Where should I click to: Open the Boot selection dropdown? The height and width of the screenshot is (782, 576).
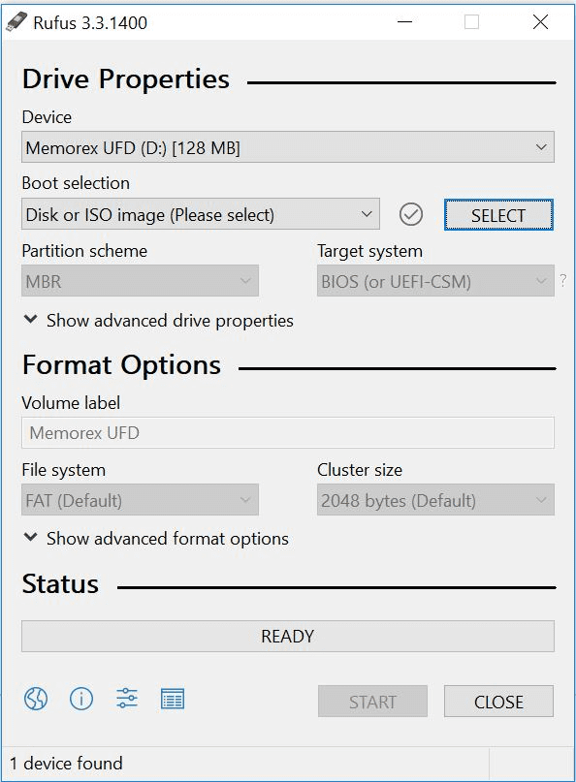tap(200, 213)
